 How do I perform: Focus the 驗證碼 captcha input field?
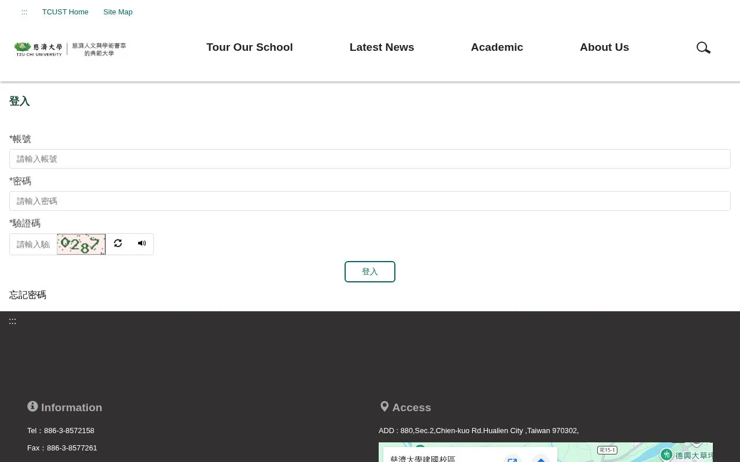pos(33,244)
